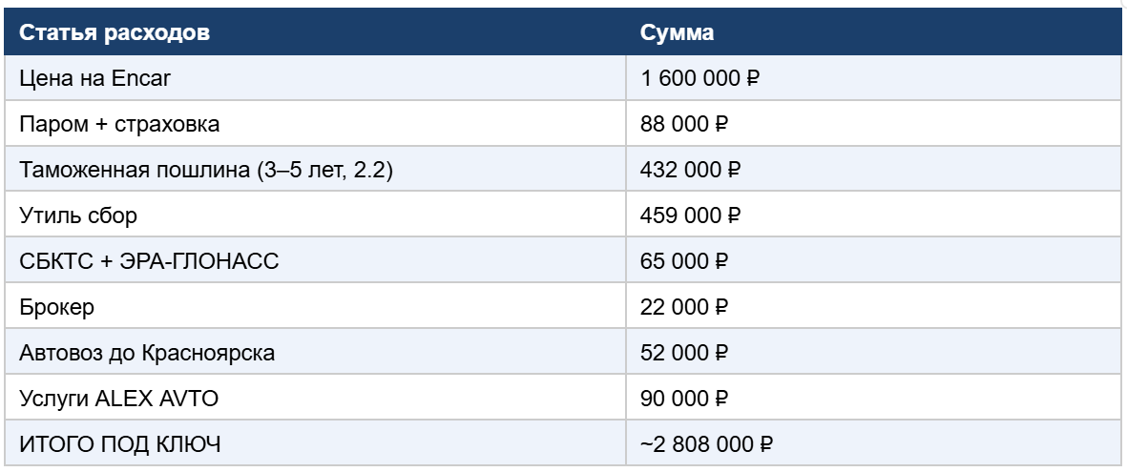Viewport: 1127px width, 472px height.
Task: Select the 'Утиль сбор' row label
Action: pos(77,215)
